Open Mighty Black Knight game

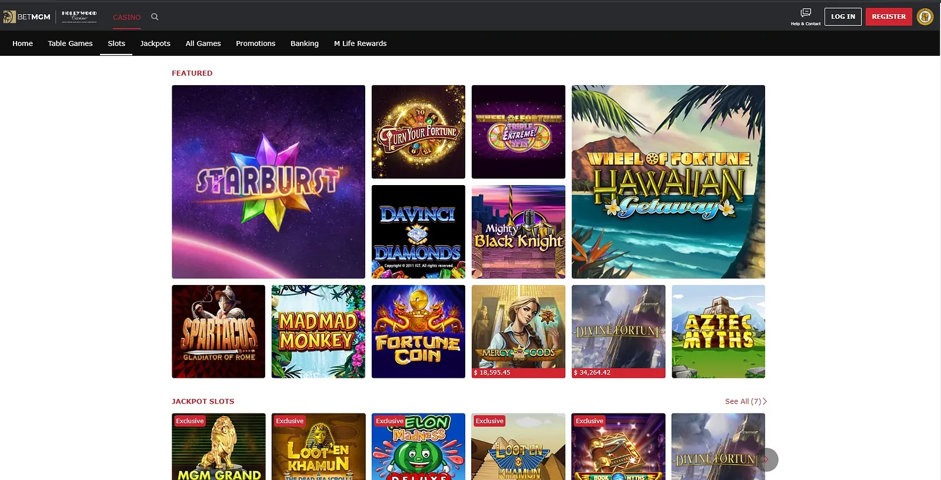518,231
